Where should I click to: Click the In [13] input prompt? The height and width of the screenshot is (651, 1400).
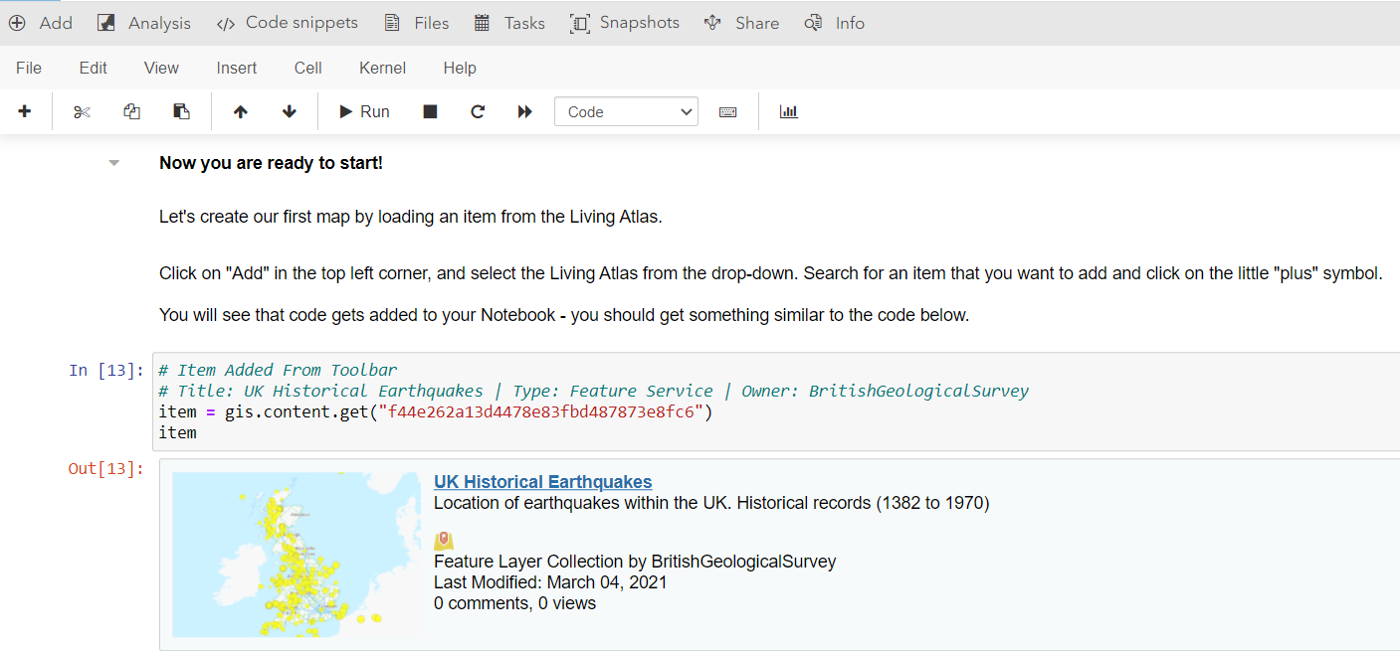tap(106, 371)
